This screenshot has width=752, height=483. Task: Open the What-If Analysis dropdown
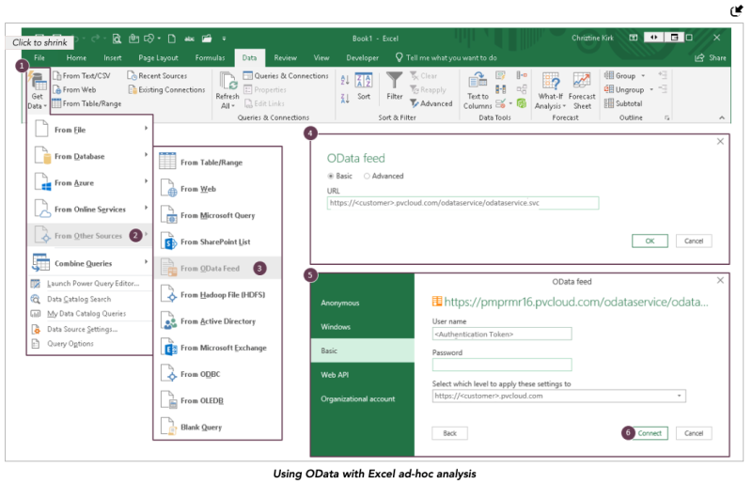click(x=551, y=90)
